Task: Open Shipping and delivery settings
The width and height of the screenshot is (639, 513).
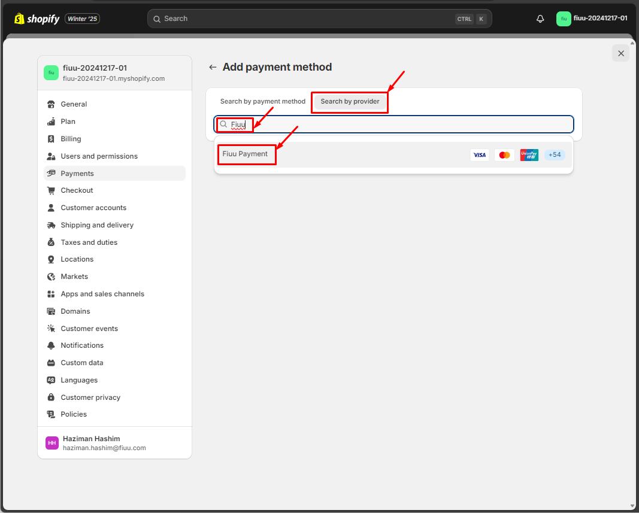Action: (114, 225)
